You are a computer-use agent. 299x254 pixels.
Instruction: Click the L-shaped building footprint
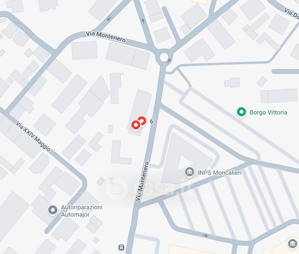click(121, 152)
